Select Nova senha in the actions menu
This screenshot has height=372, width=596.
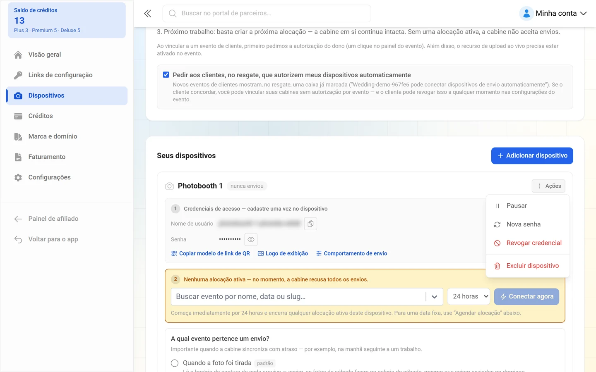(528, 224)
